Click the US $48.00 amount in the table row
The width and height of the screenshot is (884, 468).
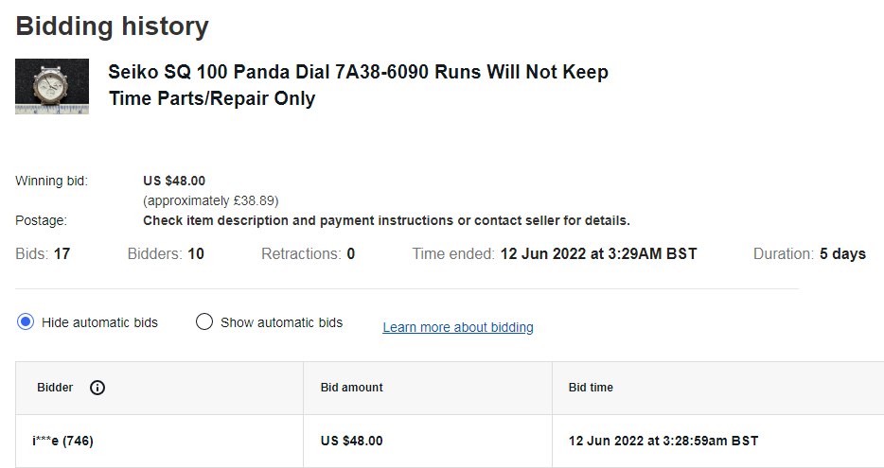tap(352, 441)
